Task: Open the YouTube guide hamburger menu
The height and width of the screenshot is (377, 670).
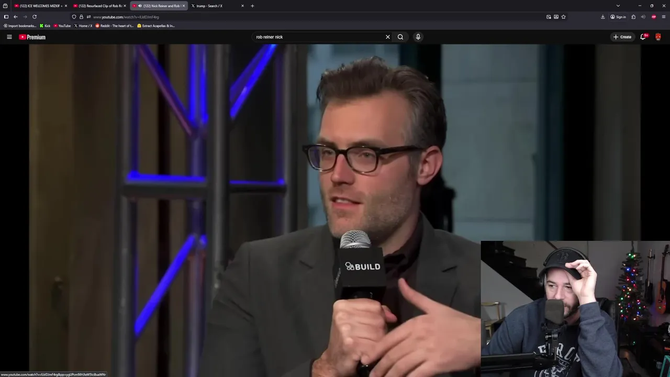Action: (x=9, y=37)
